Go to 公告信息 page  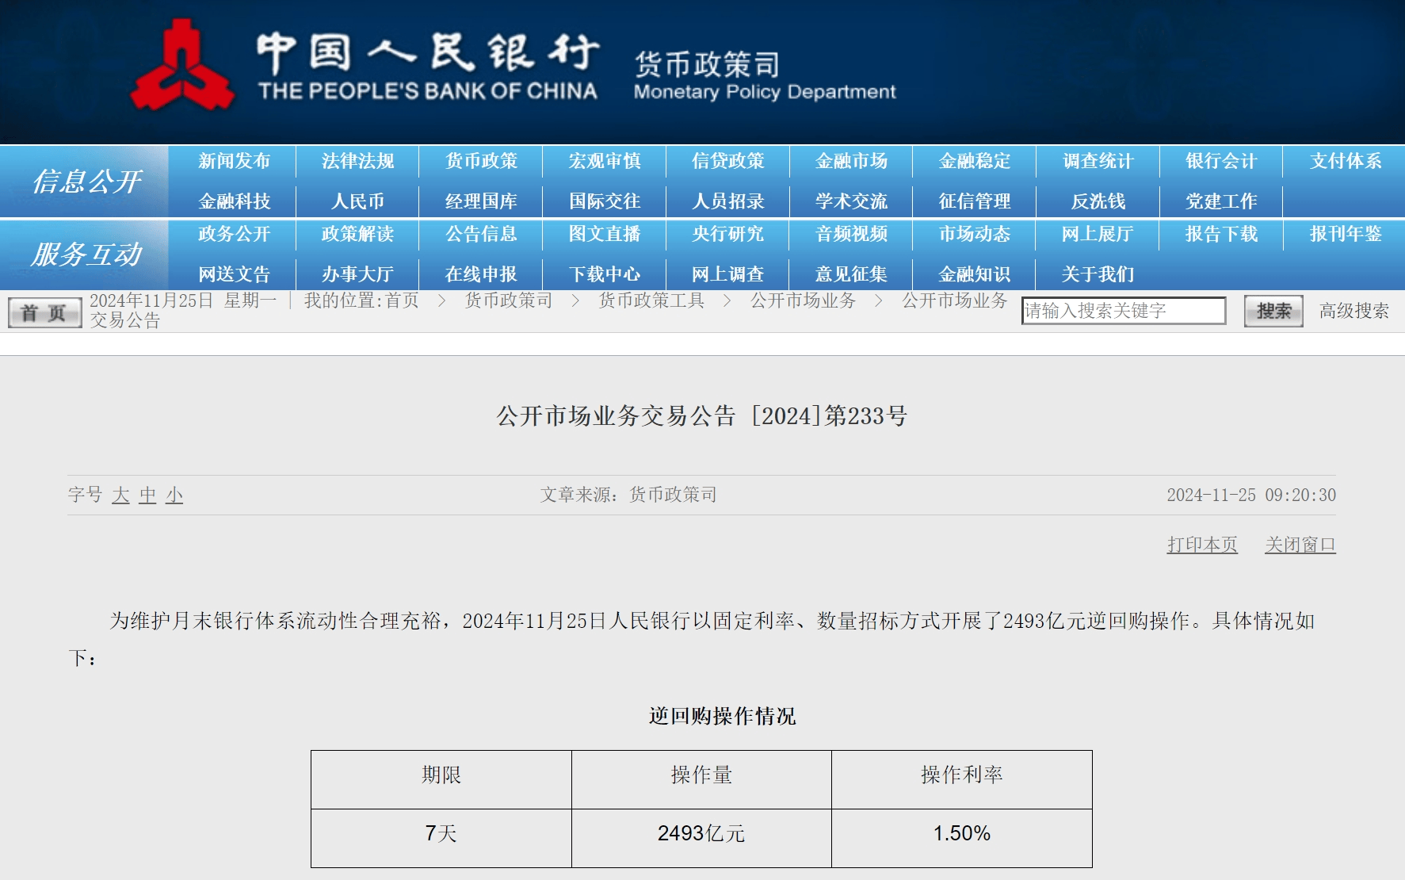click(482, 234)
